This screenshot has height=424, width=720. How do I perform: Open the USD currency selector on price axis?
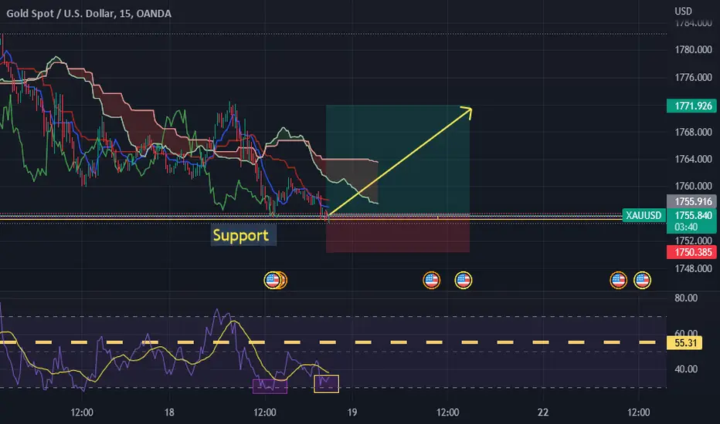click(683, 12)
